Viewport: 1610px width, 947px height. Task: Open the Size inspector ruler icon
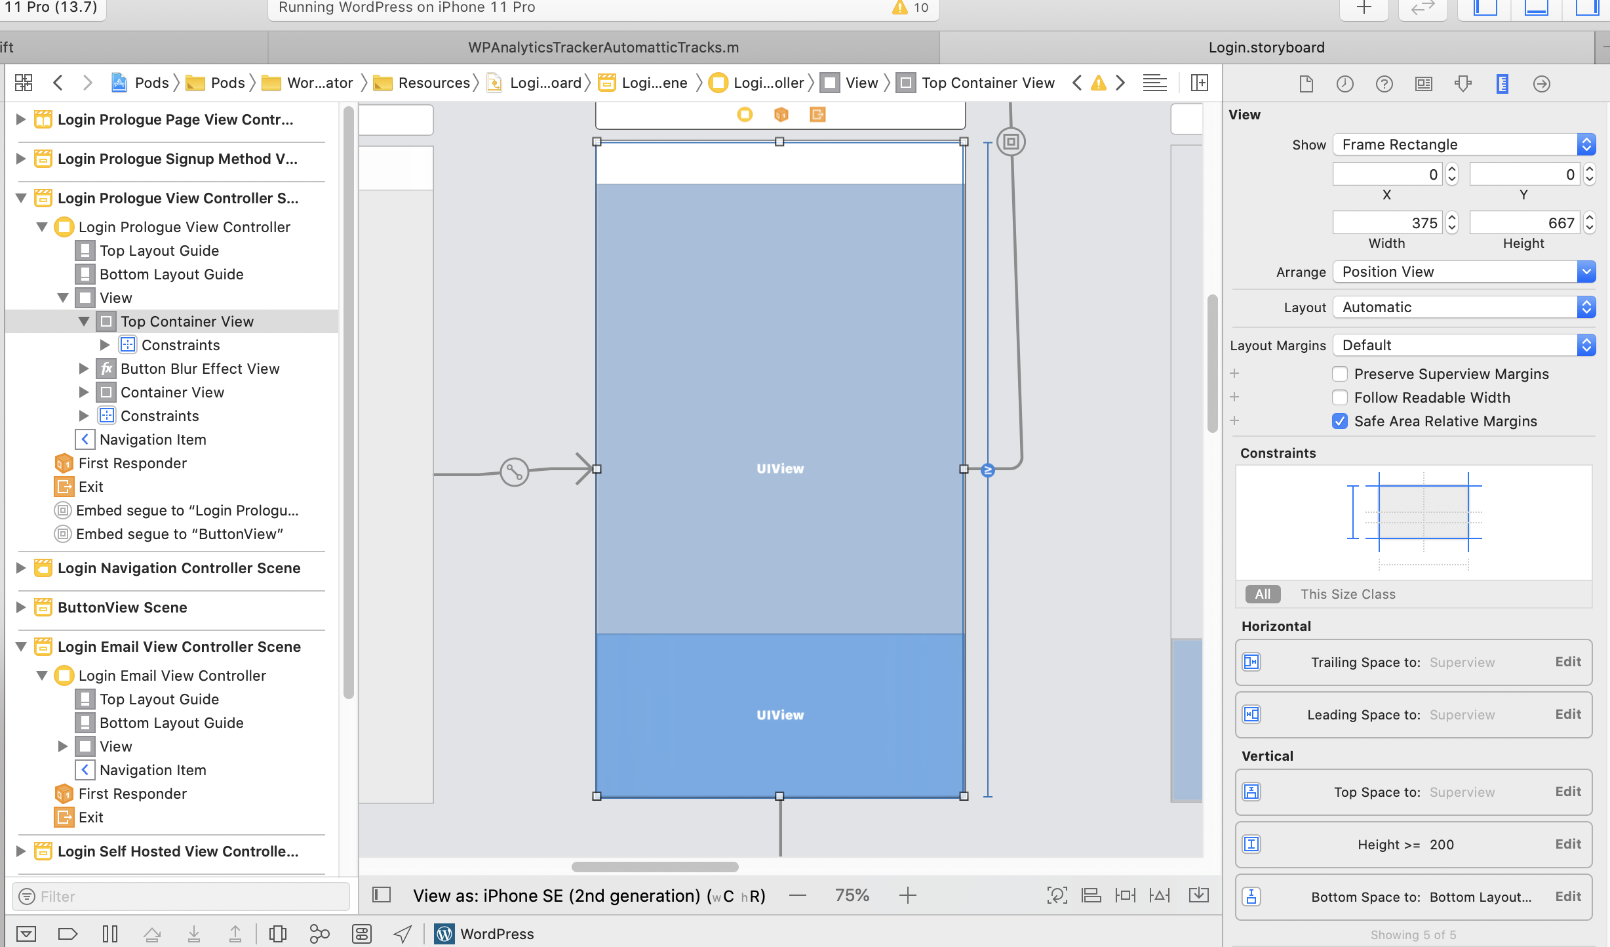pos(1502,83)
